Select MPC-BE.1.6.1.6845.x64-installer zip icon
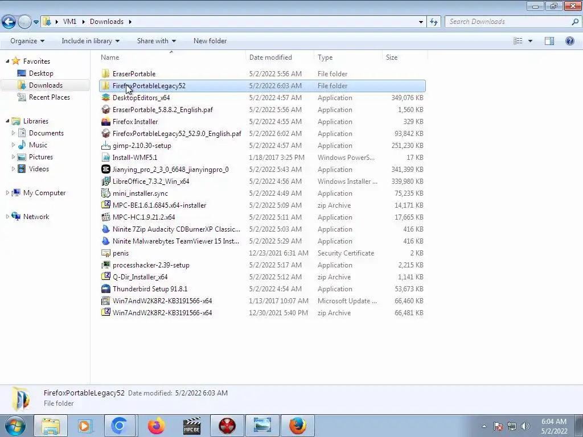This screenshot has height=437, width=583. 105,205
